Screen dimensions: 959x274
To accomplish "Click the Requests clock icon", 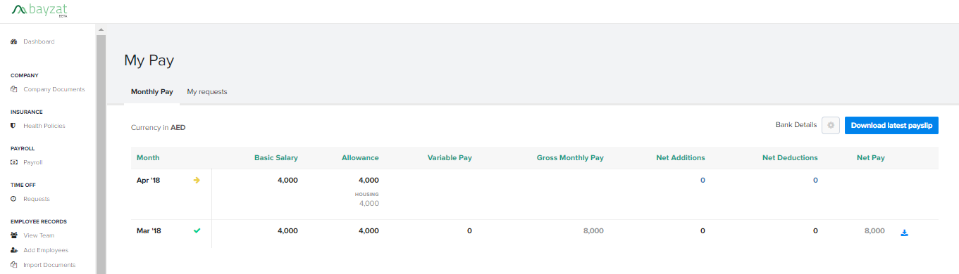I will point(14,199).
